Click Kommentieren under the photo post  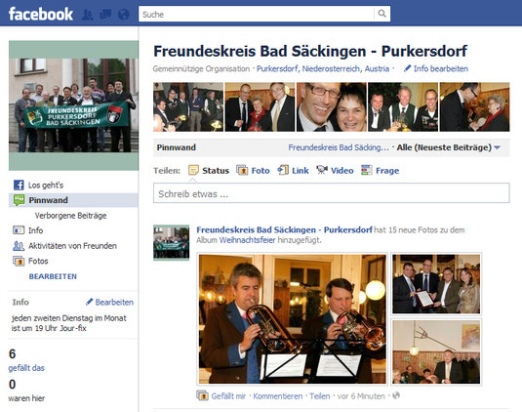click(278, 396)
